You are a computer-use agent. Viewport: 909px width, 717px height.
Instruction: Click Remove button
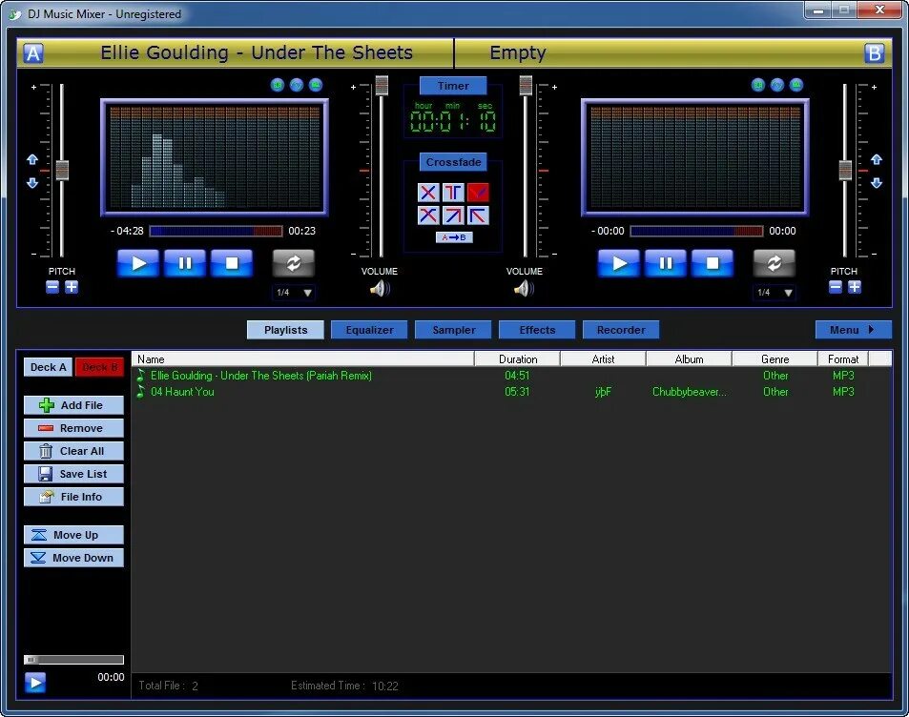(73, 428)
